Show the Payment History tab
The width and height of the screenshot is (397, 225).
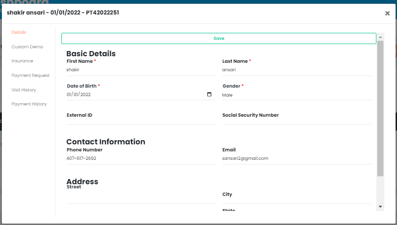[29, 104]
